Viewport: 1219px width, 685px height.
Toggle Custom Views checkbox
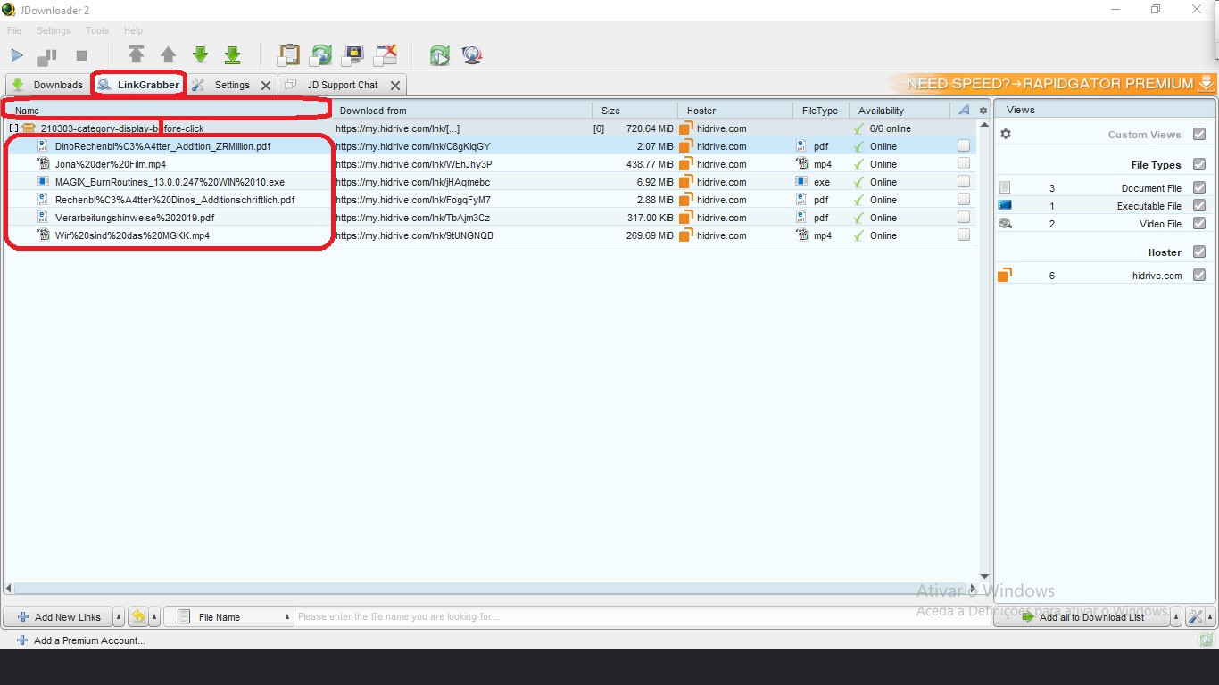[1199, 134]
